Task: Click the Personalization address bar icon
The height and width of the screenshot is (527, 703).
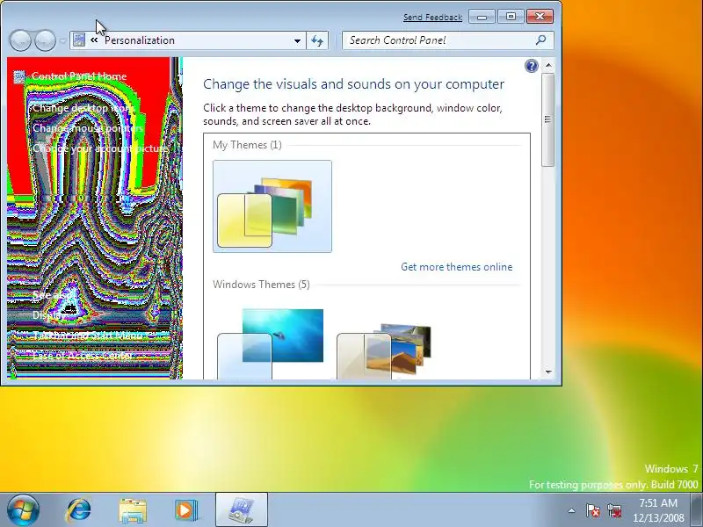Action: [79, 40]
